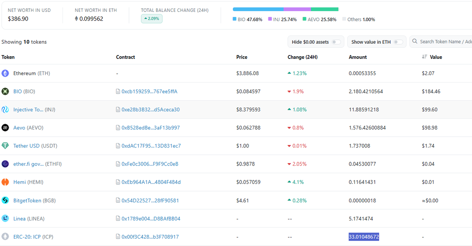
Task: Open contract address 0xcb159259...767ee5ffA
Action: pos(149,92)
